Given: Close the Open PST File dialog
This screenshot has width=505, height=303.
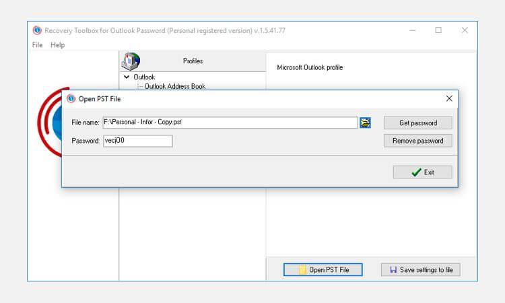Looking at the screenshot, I should (x=449, y=98).
